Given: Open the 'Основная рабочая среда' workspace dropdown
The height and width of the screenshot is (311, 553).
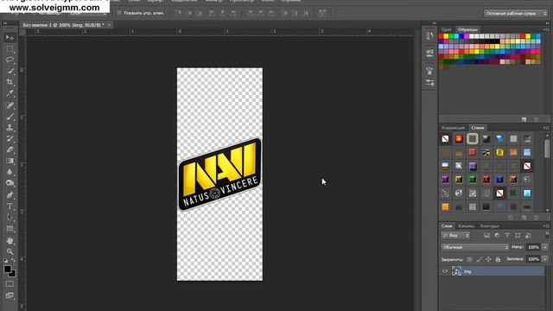Looking at the screenshot, I should coord(515,14).
